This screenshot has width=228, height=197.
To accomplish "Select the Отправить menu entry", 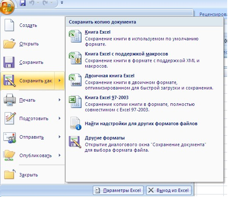I will (33, 137).
